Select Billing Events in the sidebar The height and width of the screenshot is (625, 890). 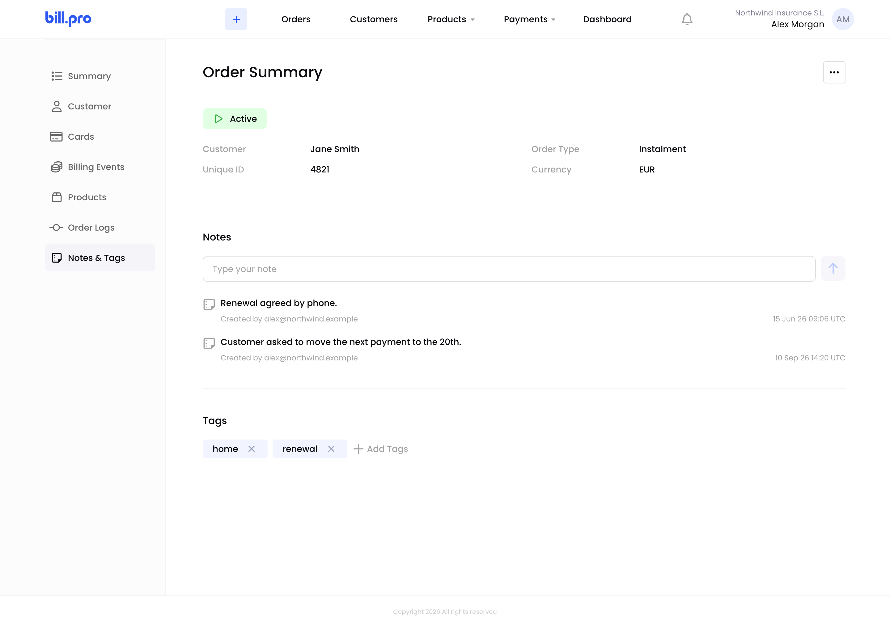point(100,167)
